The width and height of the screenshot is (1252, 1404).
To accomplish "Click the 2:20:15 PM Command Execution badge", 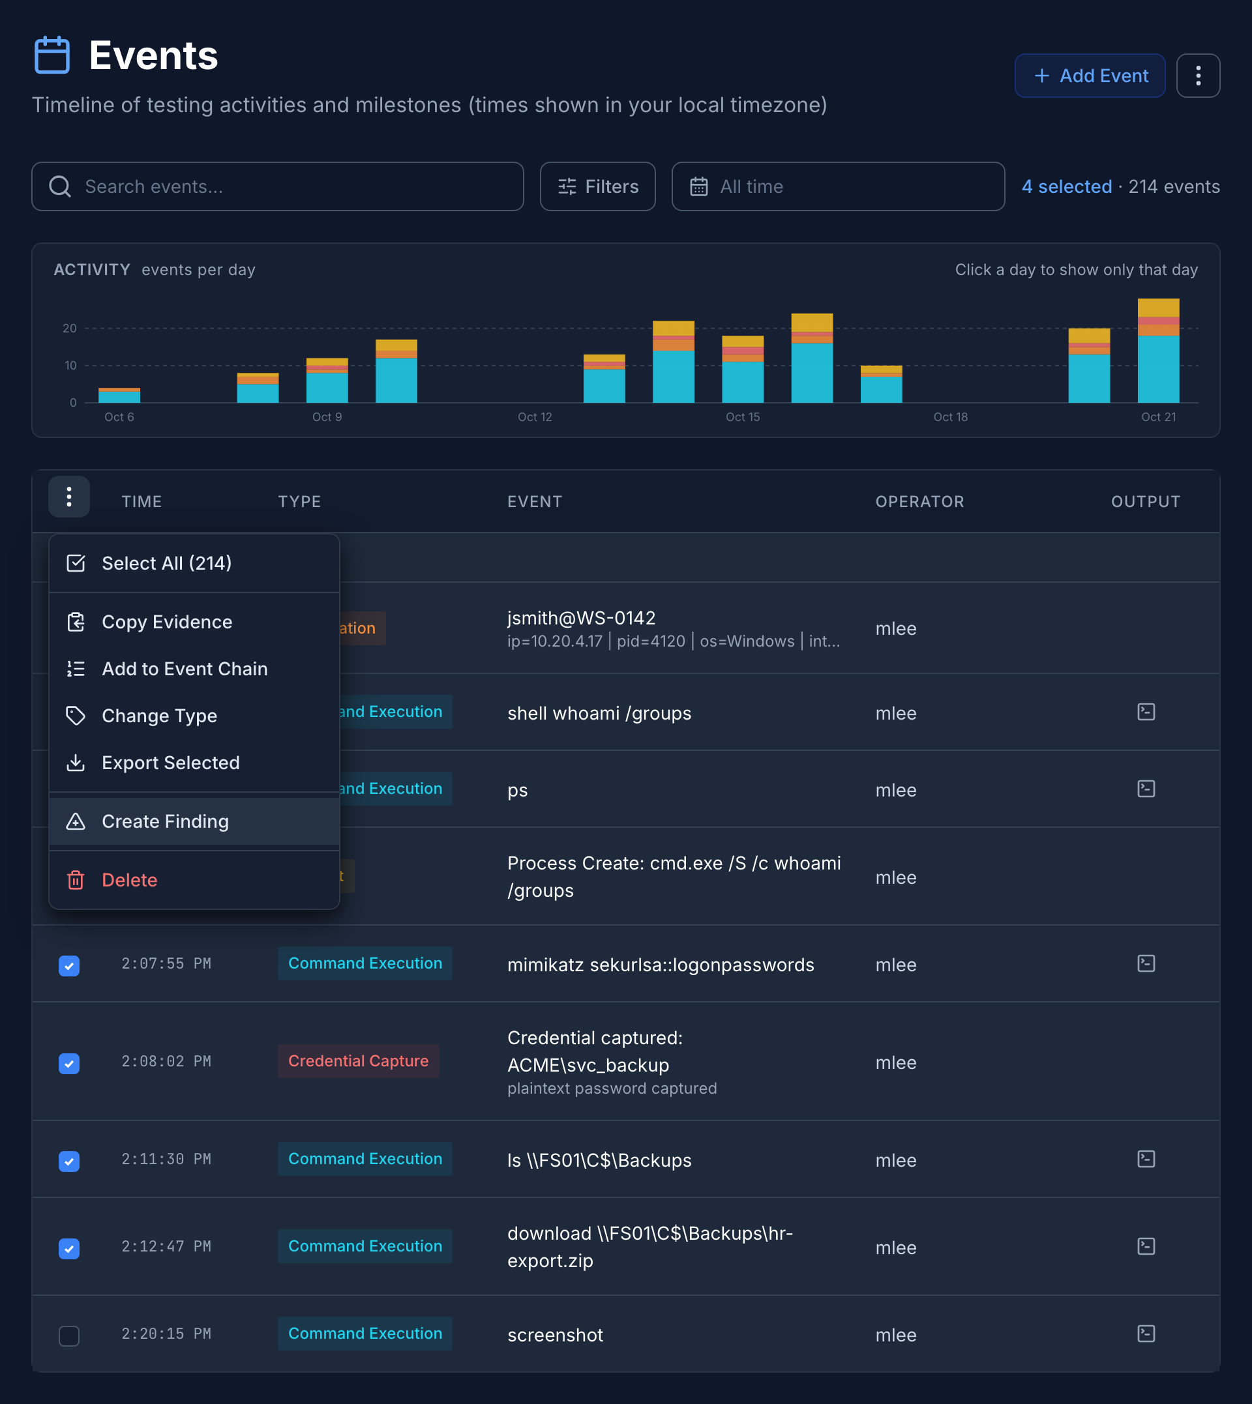I will (365, 1333).
